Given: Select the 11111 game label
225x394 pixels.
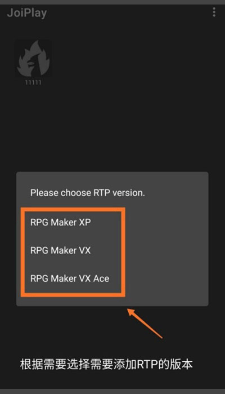Looking at the screenshot, I should click(33, 82).
